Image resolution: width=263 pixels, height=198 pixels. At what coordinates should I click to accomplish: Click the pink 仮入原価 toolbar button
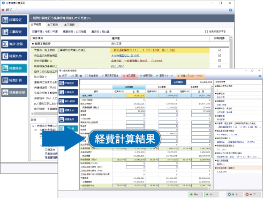pyautogui.click(x=129, y=76)
